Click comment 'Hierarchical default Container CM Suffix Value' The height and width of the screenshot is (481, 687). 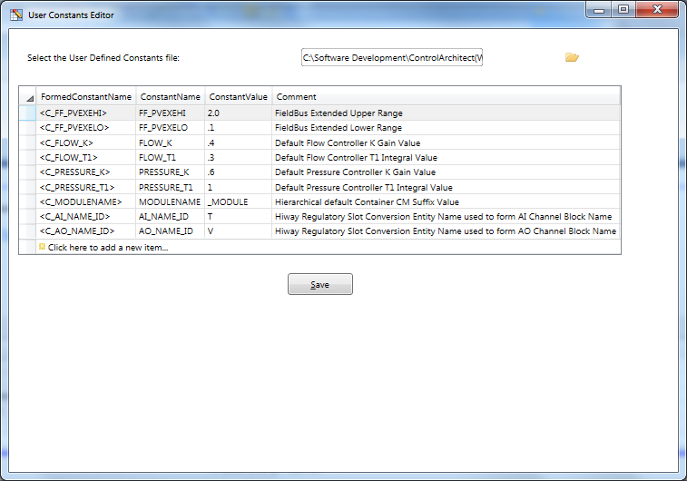446,202
